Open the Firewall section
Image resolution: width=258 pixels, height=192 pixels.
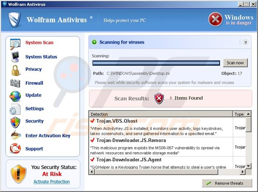tap(34, 83)
